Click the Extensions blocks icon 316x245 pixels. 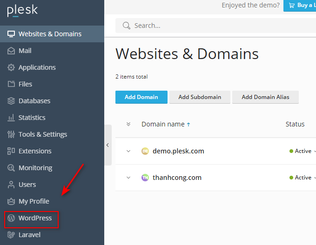[11, 151]
